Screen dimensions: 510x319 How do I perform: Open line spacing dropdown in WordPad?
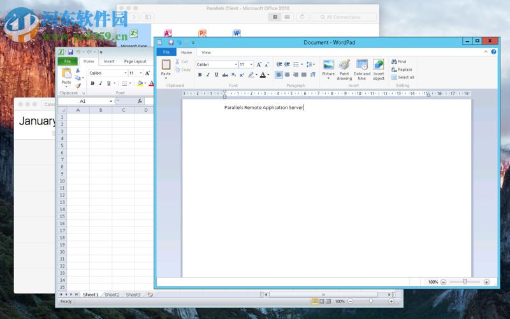coord(314,64)
